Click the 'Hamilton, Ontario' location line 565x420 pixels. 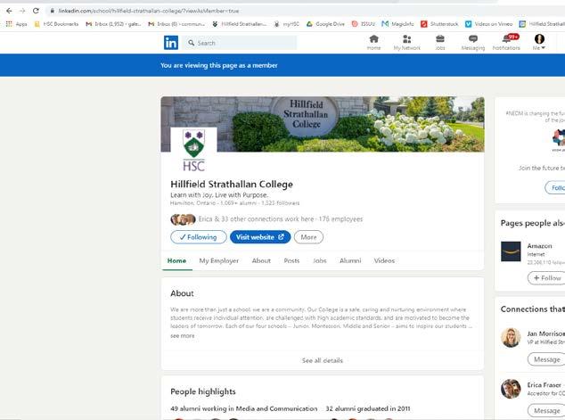192,203
